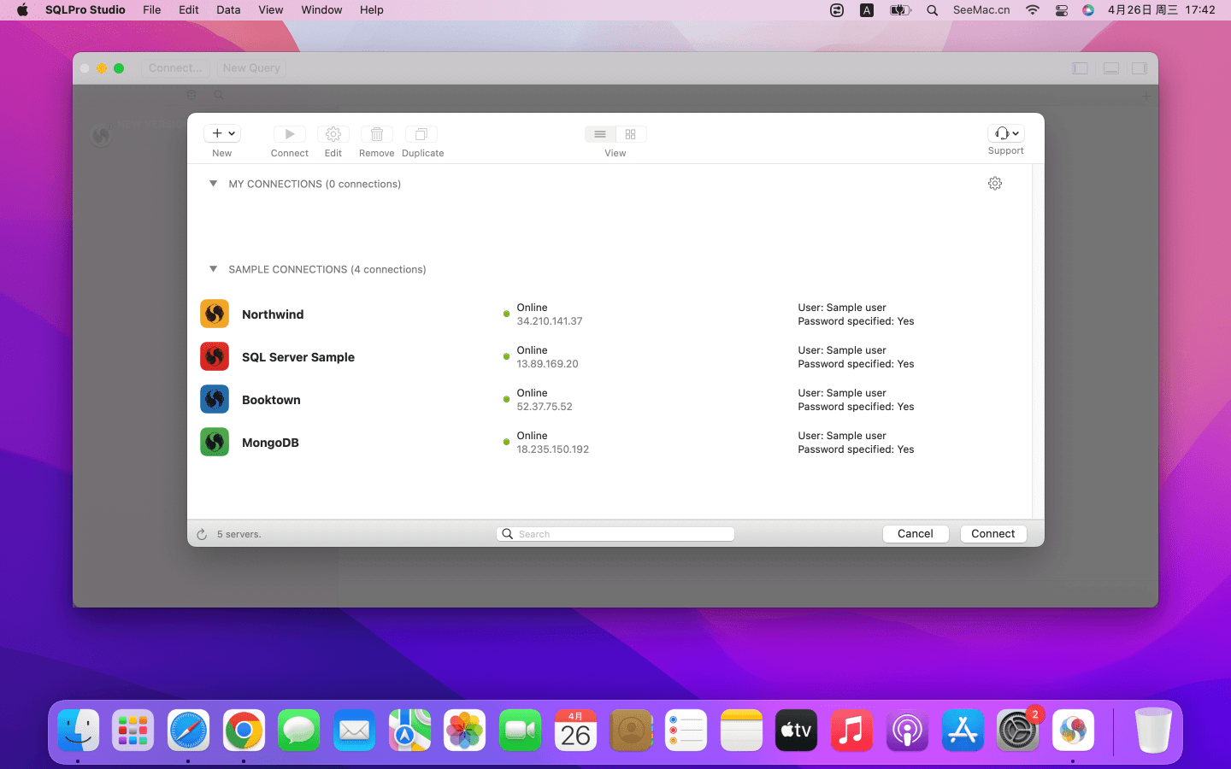The width and height of the screenshot is (1231, 769).
Task: Switch to grid view mode
Action: pos(631,134)
